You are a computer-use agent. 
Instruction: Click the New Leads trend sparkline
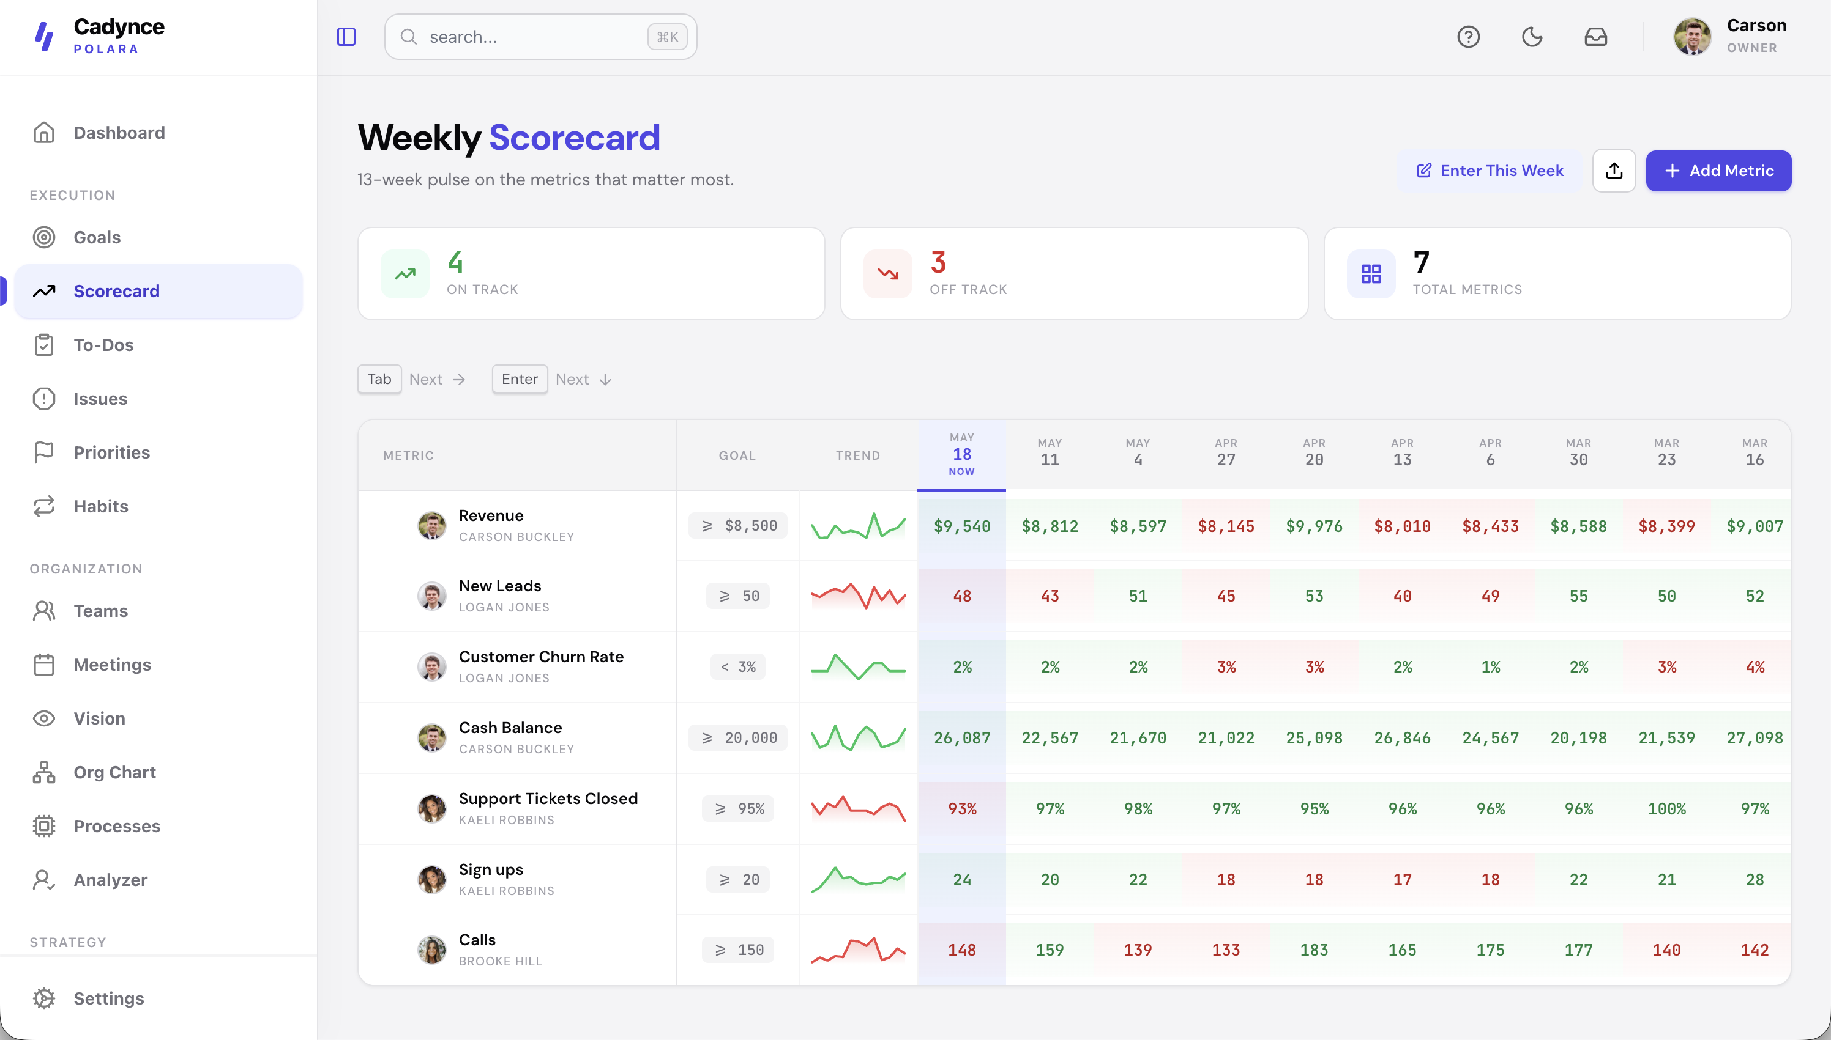(x=858, y=596)
